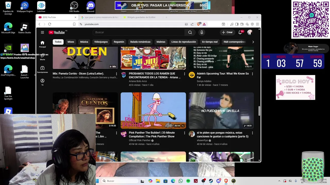Open Mix: Pamela Cortés - Dicen title
This screenshot has width=330, height=185.
(78, 74)
